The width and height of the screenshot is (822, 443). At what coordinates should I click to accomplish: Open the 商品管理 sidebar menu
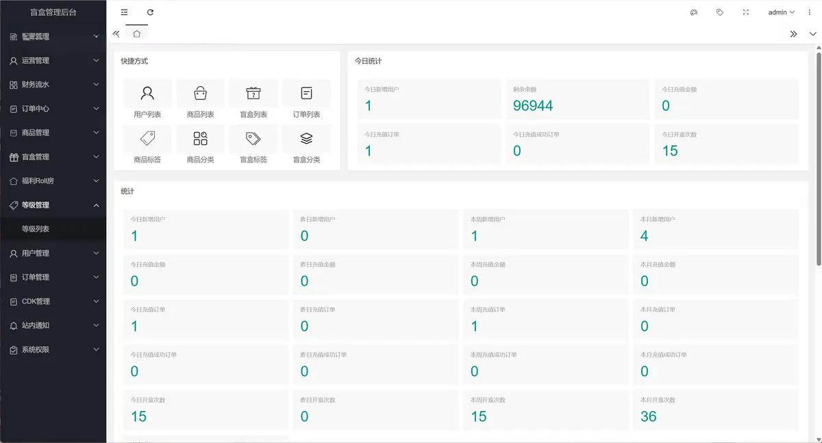[53, 133]
